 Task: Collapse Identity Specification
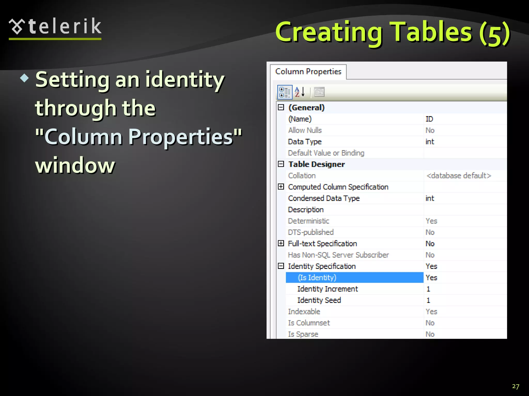click(281, 266)
